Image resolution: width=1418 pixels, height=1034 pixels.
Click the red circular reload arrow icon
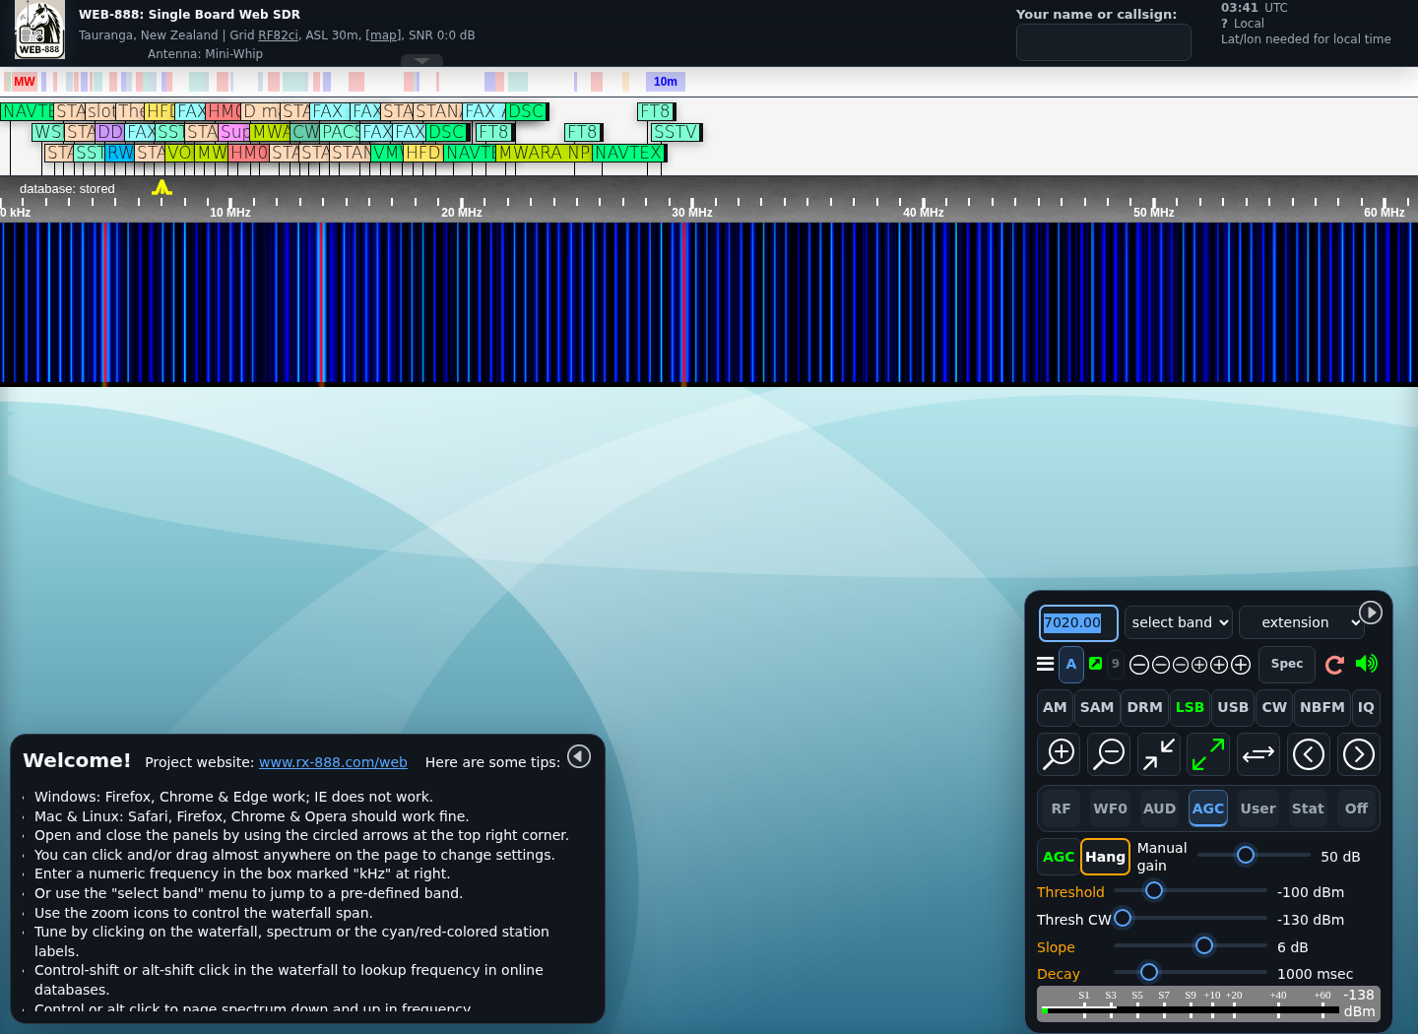[1334, 665]
